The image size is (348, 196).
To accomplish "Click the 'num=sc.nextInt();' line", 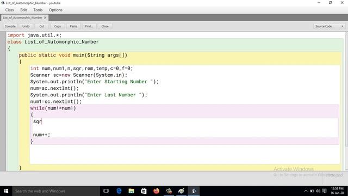I will 54,88.
